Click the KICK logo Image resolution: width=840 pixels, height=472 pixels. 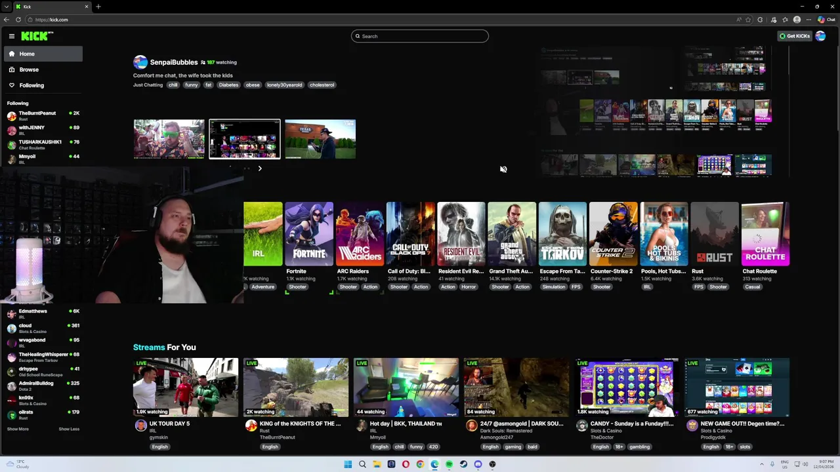[37, 36]
